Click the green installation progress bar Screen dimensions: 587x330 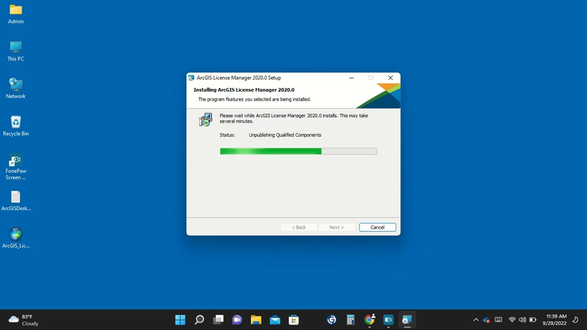(x=299, y=151)
